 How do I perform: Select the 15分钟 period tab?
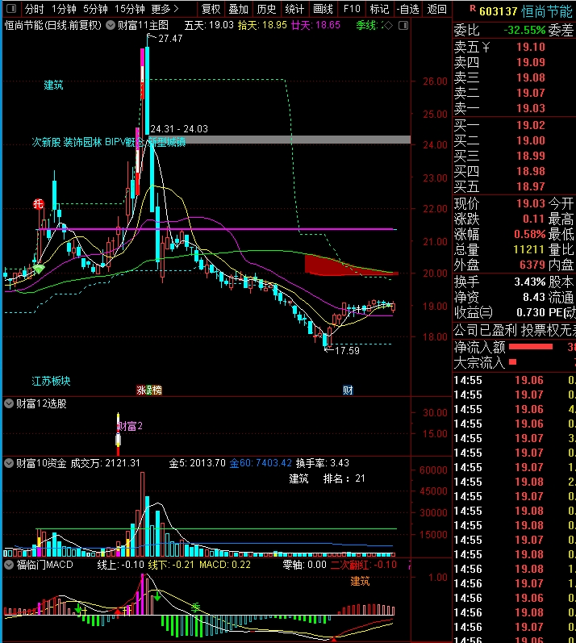(129, 9)
